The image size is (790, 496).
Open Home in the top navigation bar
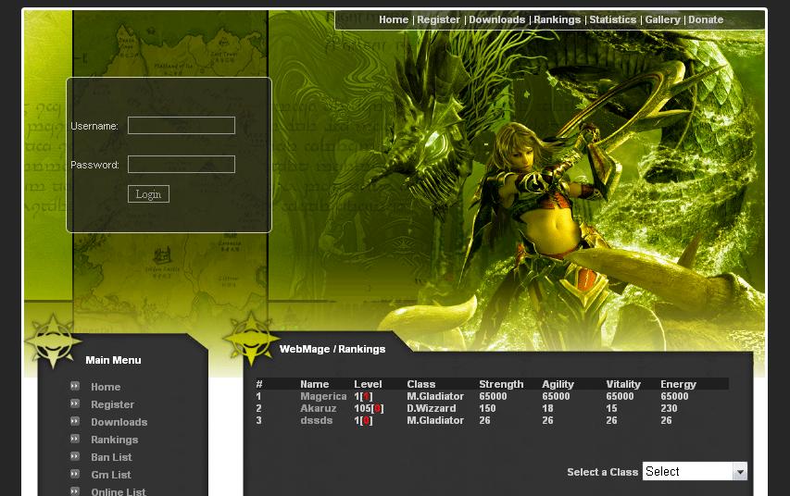coord(394,19)
